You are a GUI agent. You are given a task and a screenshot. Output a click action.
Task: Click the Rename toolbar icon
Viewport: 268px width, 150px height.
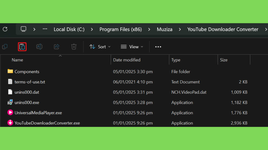39,47
